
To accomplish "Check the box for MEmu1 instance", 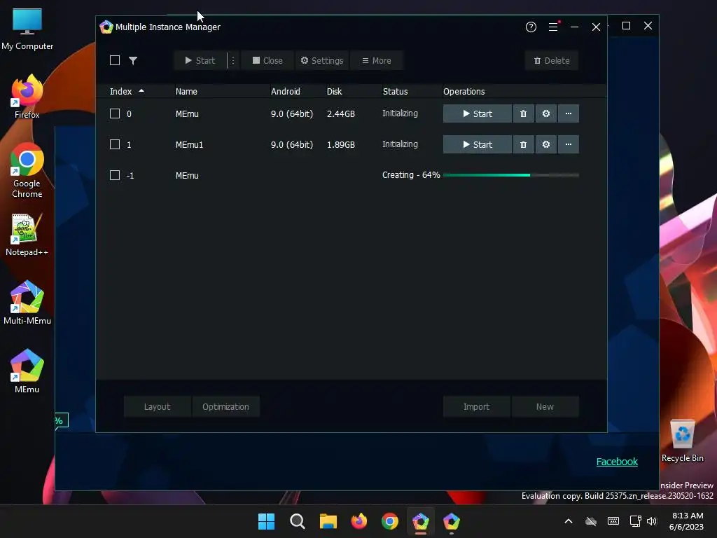I will click(x=115, y=144).
